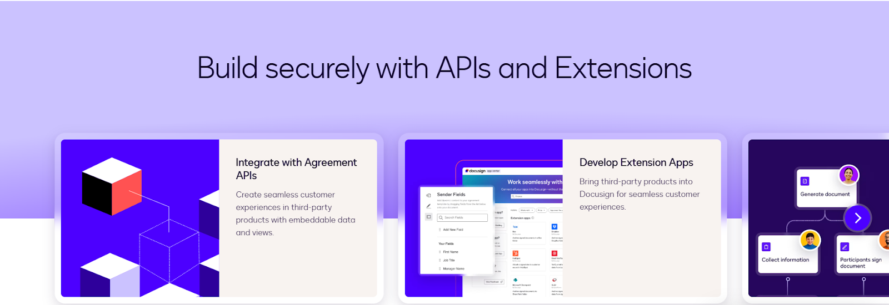This screenshot has width=889, height=305.
Task: Open the Integrate with Agreement APIs title
Action: coord(296,169)
